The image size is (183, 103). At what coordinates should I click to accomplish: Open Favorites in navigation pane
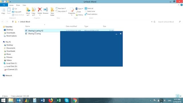(9, 27)
